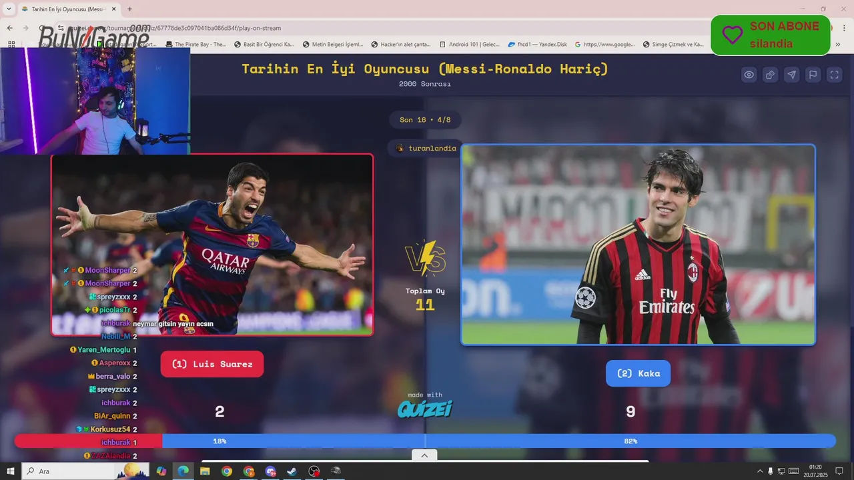Open Chrome with profile badge in taskbar
The image size is (854, 480).
click(249, 471)
